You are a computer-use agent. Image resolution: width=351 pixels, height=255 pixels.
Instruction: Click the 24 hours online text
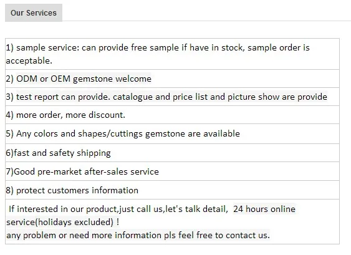coord(264,209)
